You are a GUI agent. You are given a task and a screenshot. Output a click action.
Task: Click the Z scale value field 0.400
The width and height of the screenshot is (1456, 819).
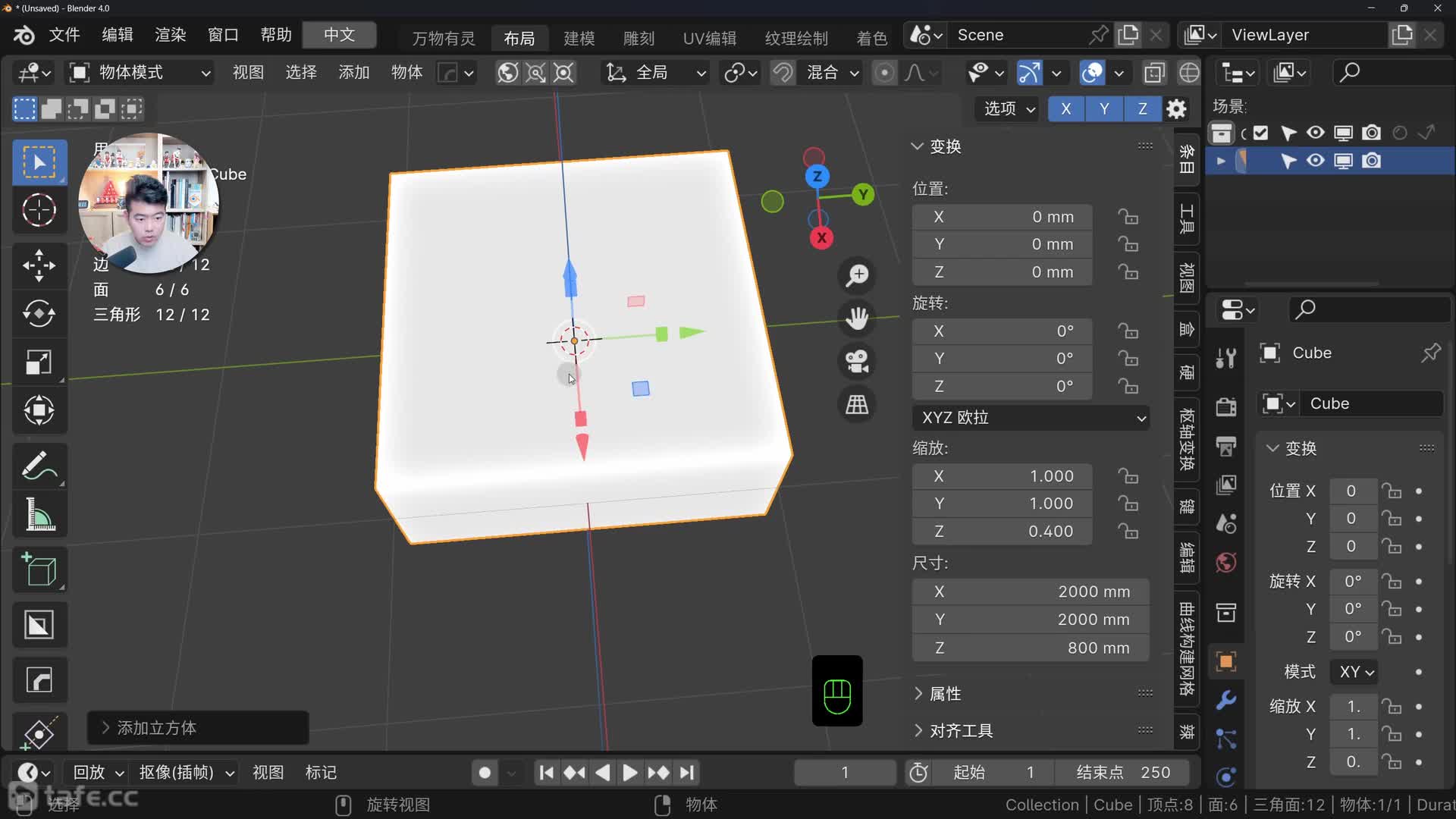click(1002, 532)
